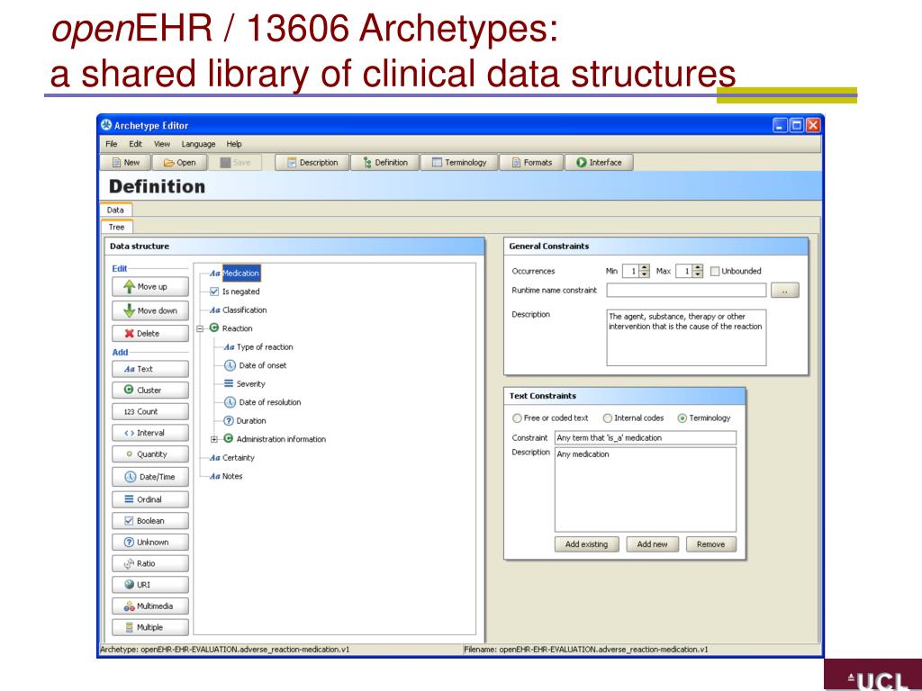
Task: Open the Help menu
Action: tap(234, 144)
